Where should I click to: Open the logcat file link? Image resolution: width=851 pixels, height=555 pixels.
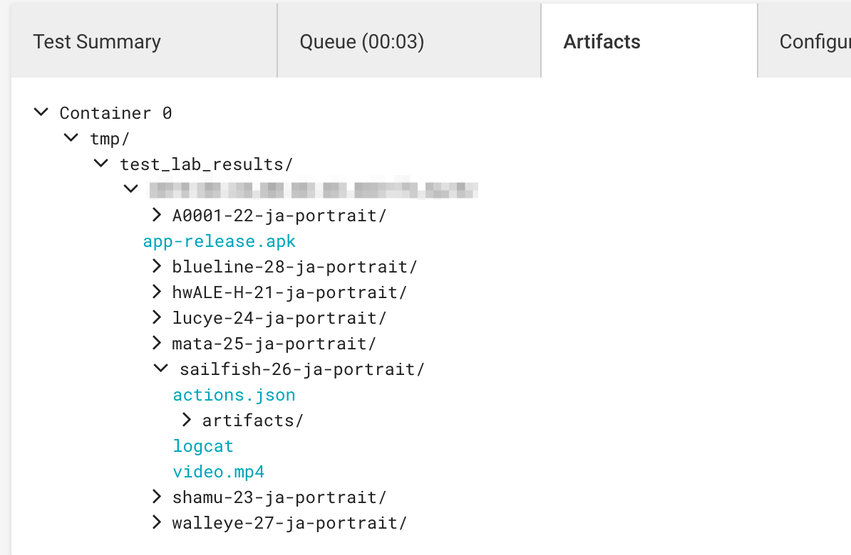203,445
